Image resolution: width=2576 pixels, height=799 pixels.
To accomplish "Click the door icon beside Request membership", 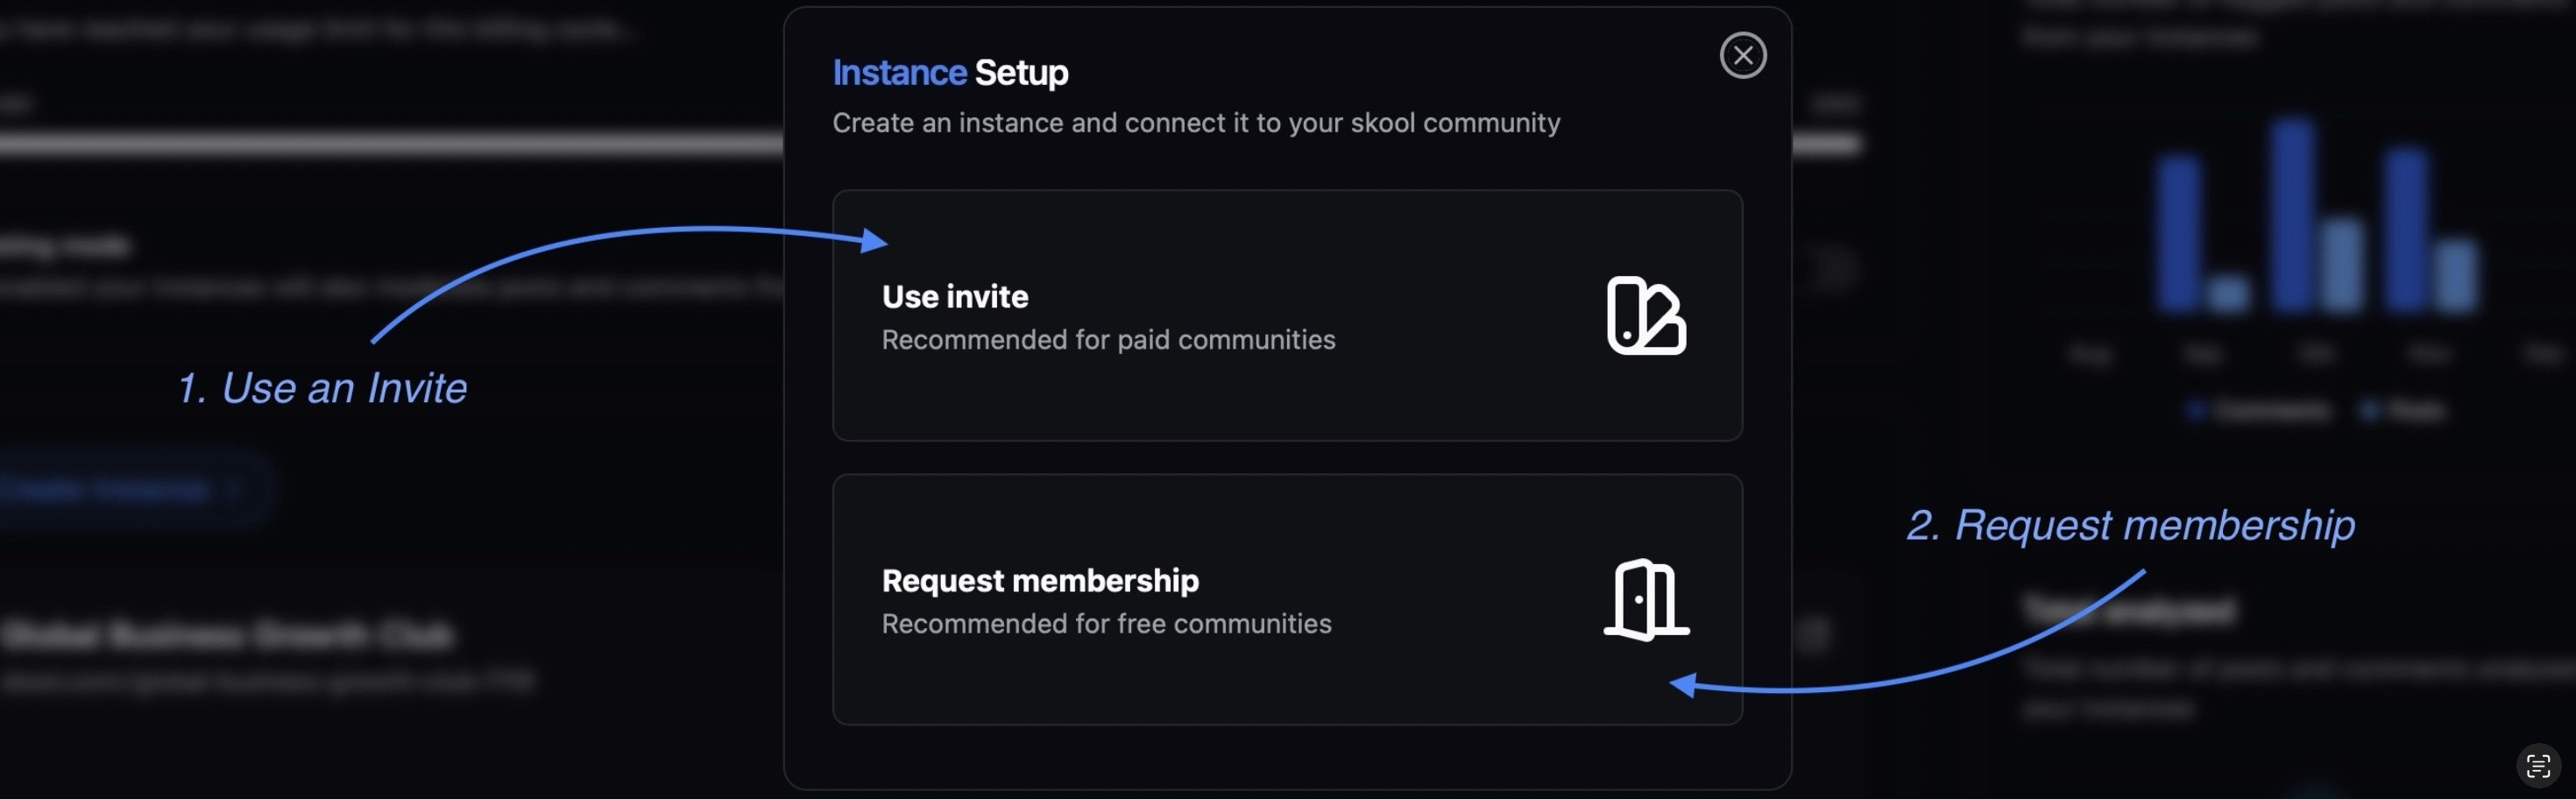I will [x=1646, y=599].
